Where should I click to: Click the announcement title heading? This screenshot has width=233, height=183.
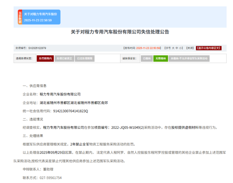pos(120,32)
